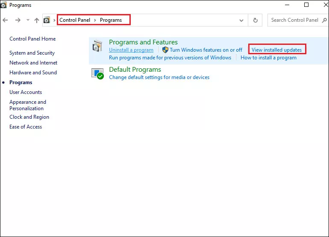Expand the chevron after Control Panel breadcrumb
The height and width of the screenshot is (237, 329).
(95, 20)
